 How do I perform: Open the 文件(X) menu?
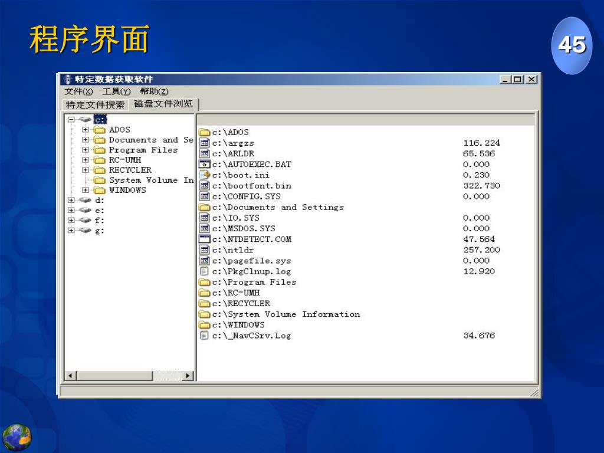(78, 91)
